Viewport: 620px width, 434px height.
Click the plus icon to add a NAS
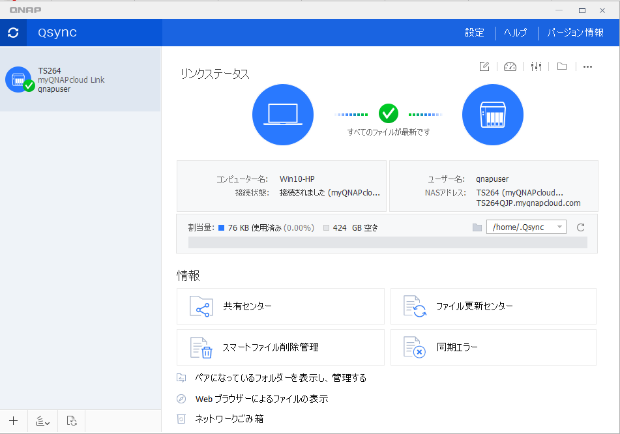(x=14, y=421)
